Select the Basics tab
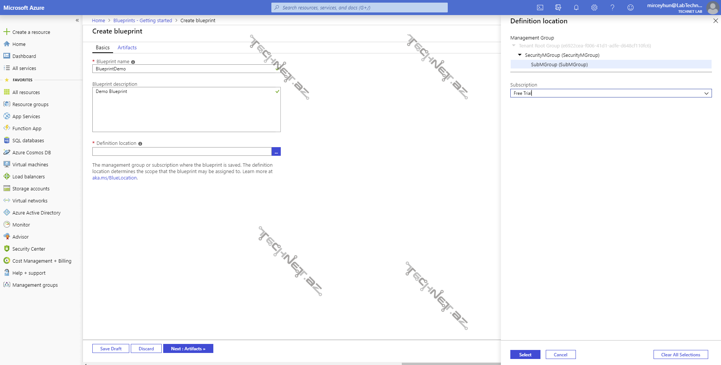The width and height of the screenshot is (721, 365). [x=103, y=47]
